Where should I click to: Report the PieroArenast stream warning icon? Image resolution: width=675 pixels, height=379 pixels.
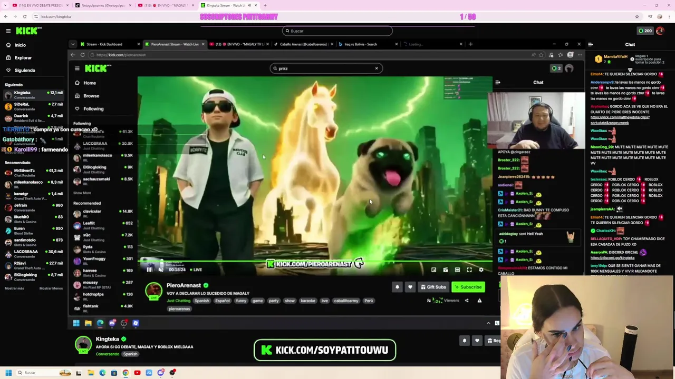tap(479, 301)
